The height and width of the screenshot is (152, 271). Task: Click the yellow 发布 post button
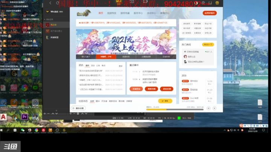point(165,101)
